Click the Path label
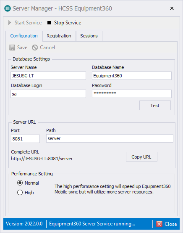This screenshot has width=183, height=233. (x=51, y=130)
